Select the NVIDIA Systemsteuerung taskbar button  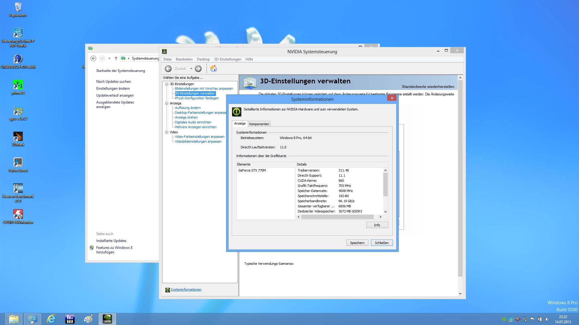[x=107, y=319]
